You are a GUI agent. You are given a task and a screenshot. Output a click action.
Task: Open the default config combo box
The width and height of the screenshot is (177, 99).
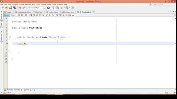(x=37, y=8)
